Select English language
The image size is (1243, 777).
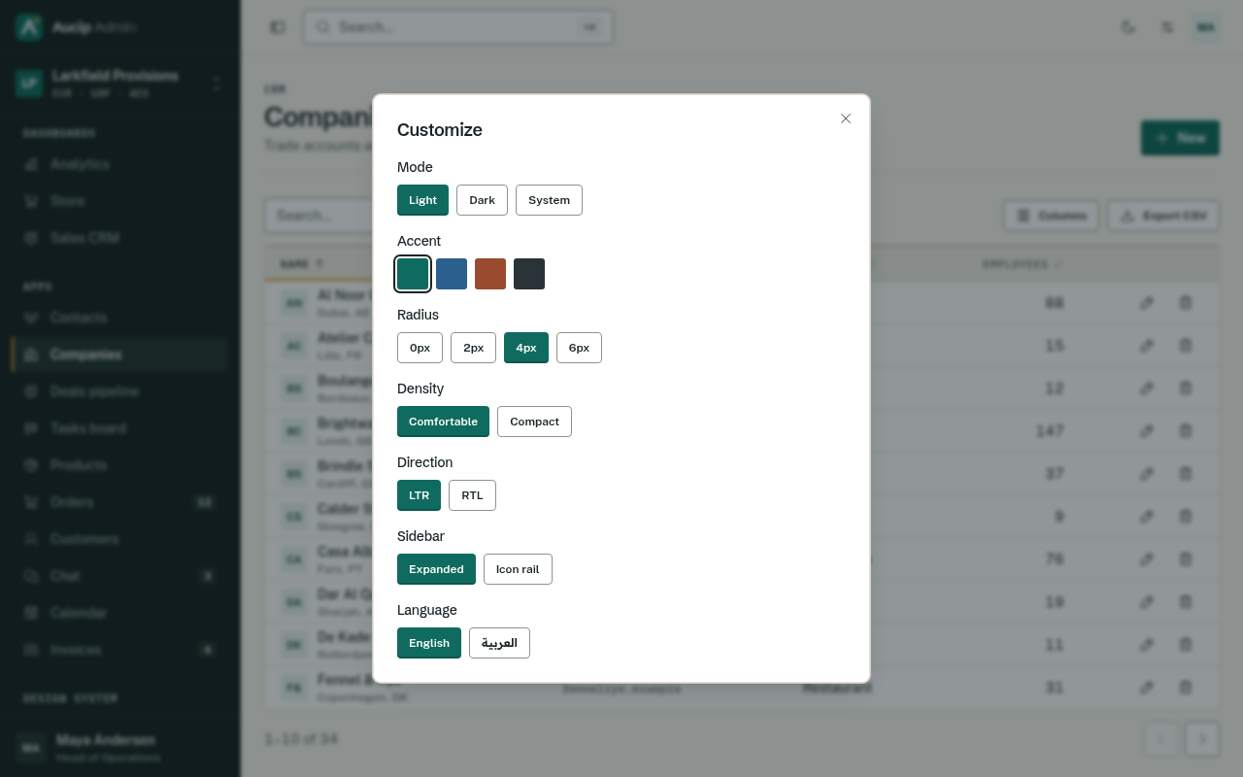point(429,643)
